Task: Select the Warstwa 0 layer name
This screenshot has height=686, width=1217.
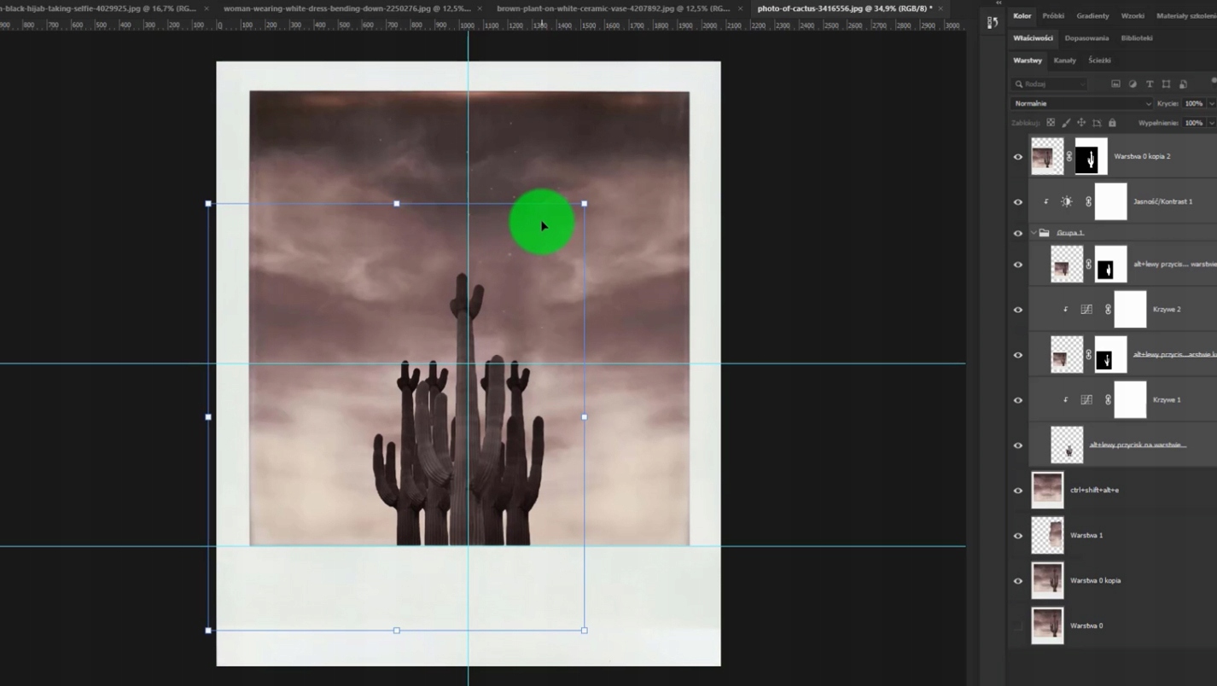Action: click(x=1086, y=626)
